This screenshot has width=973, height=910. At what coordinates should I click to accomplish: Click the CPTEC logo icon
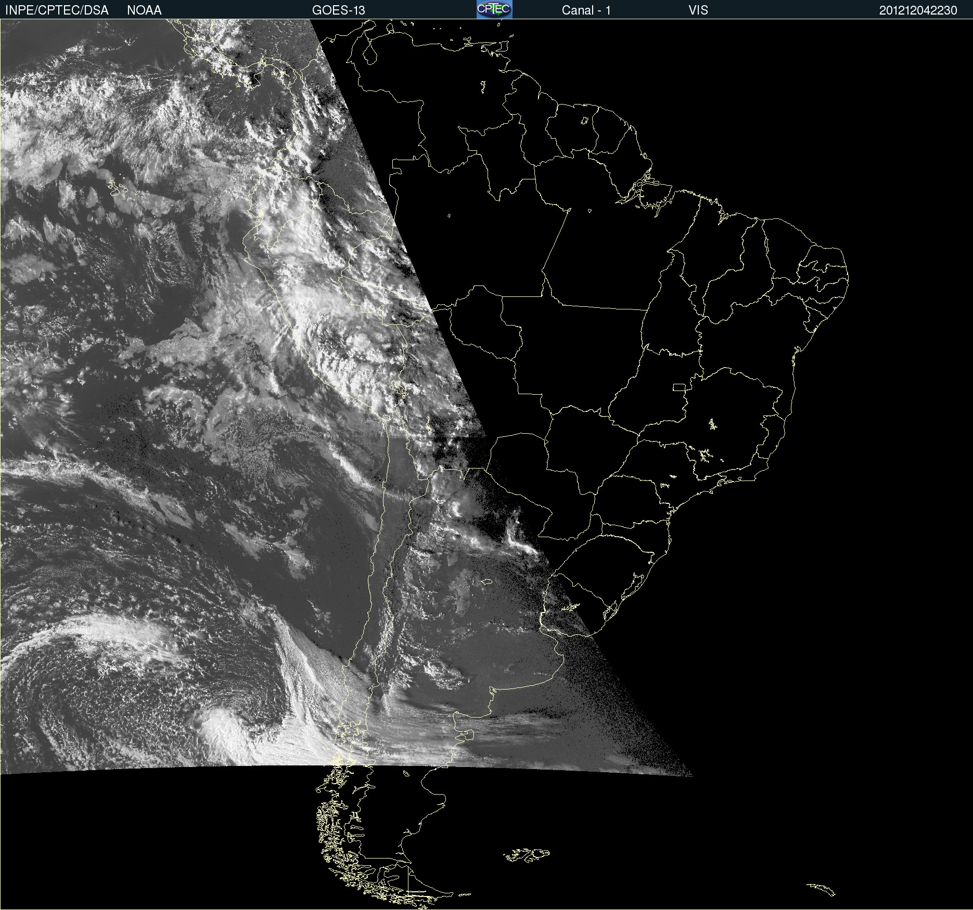[x=494, y=9]
